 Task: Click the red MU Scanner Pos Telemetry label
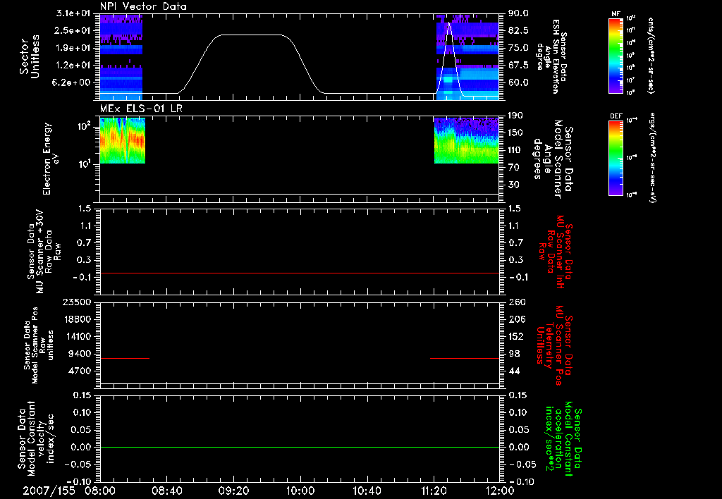(x=554, y=345)
